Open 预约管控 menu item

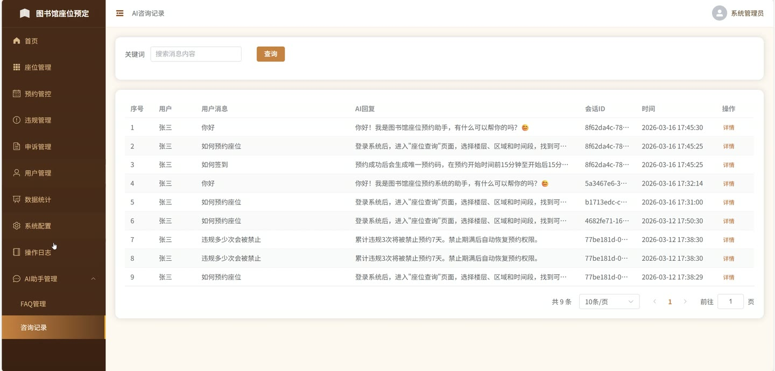[53, 94]
